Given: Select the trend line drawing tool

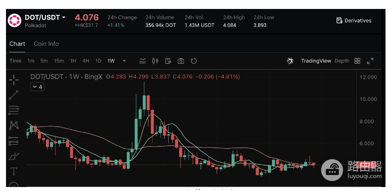Looking at the screenshot, I should (13, 95).
